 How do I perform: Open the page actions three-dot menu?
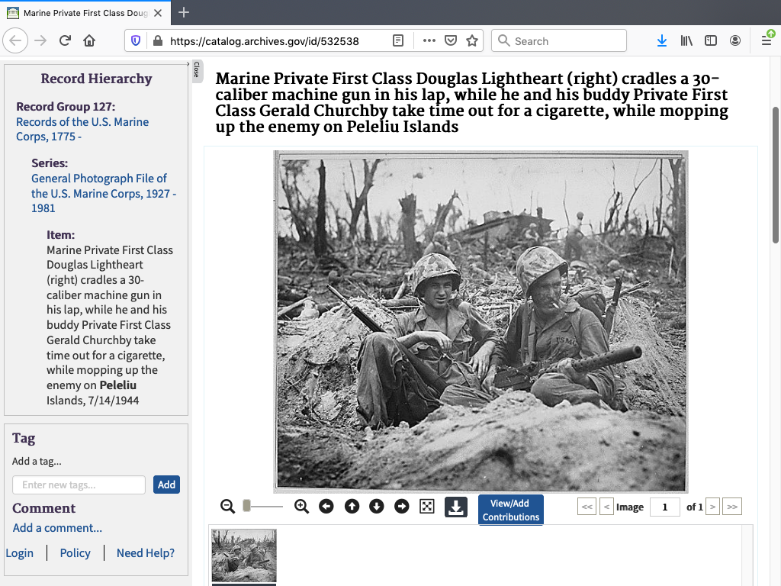(x=429, y=41)
